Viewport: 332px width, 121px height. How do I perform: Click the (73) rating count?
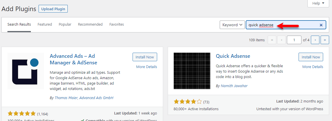click(206, 102)
